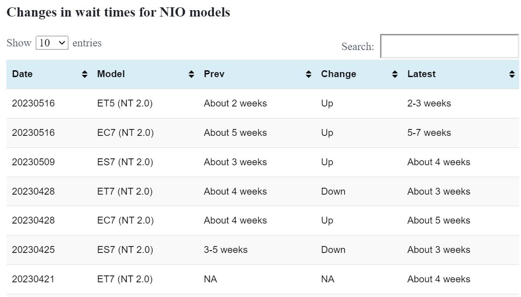
Task: Select the ET5 (NT 2.0) model cell
Action: coord(125,104)
